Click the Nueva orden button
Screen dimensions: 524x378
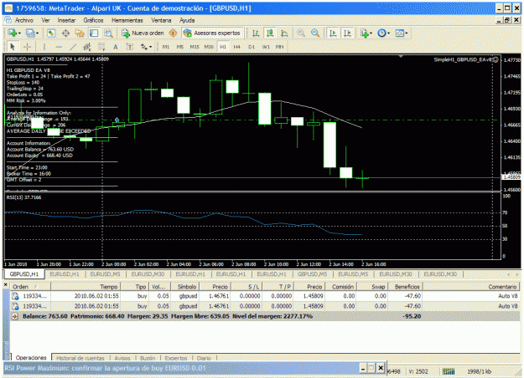click(x=143, y=33)
